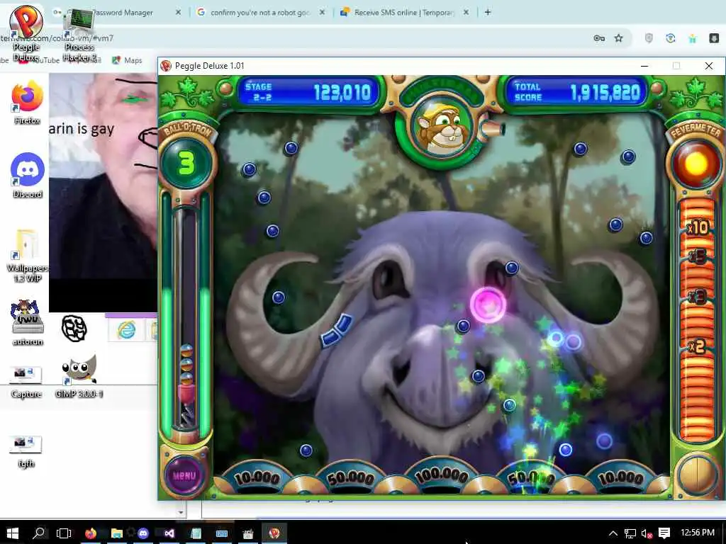Launch Firefox from the desktop

click(27, 103)
